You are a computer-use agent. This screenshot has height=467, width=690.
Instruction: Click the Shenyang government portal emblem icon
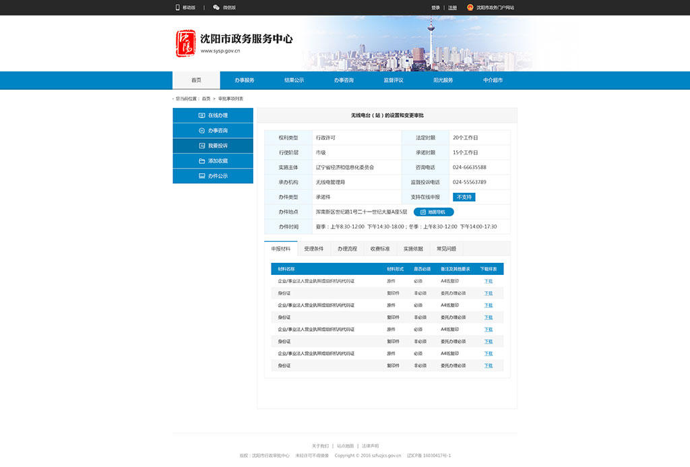470,7
